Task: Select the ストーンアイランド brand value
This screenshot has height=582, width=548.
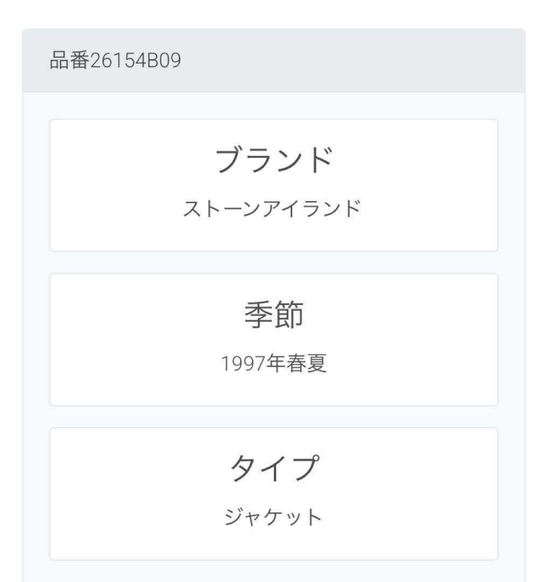Action: click(272, 209)
